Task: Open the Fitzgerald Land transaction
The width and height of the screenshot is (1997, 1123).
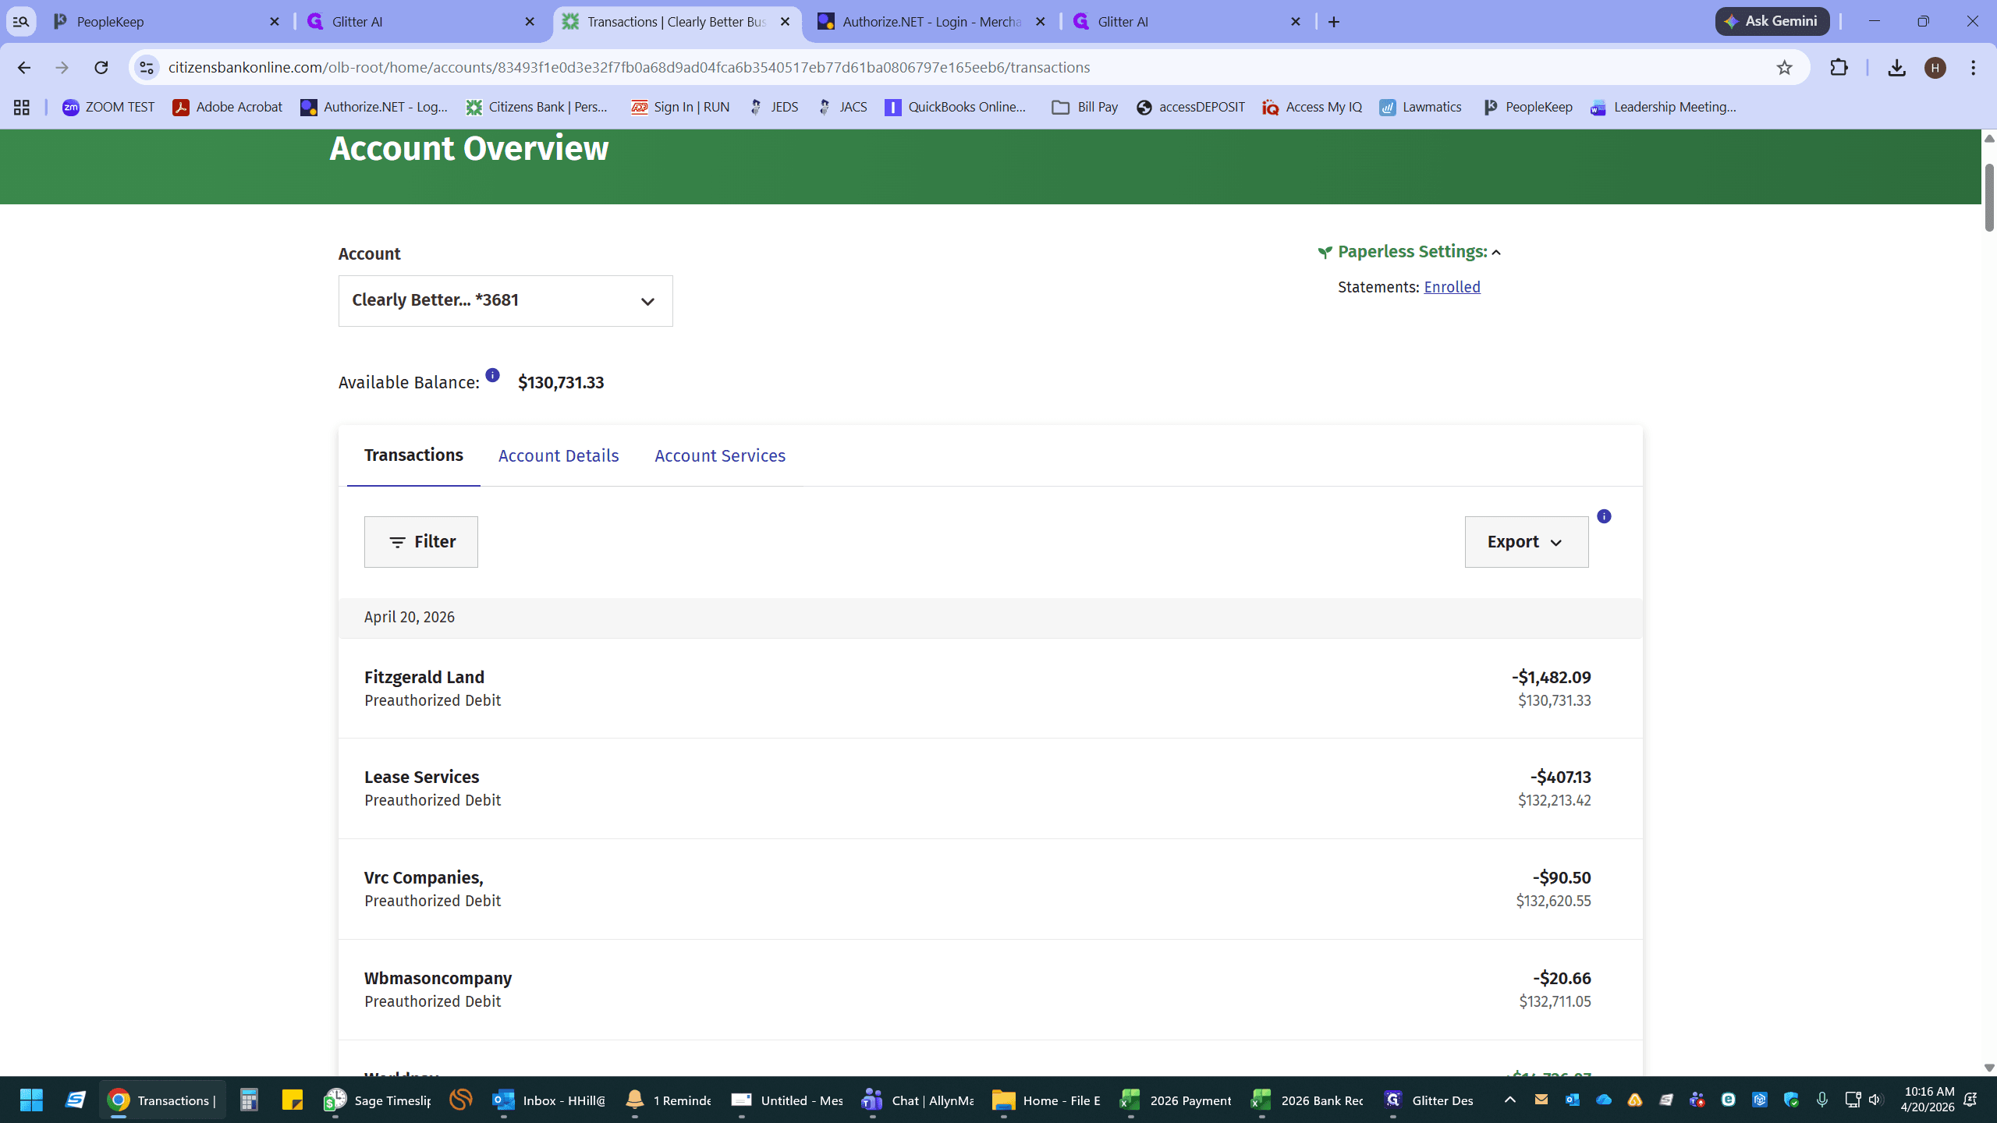Action: 991,689
